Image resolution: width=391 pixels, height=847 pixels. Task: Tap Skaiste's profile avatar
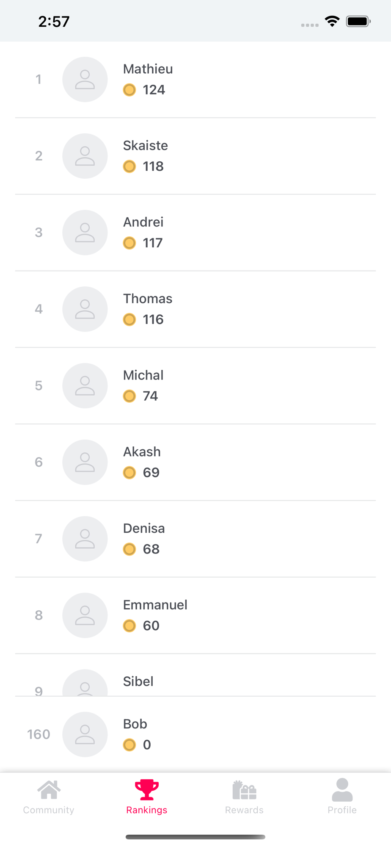click(x=85, y=156)
